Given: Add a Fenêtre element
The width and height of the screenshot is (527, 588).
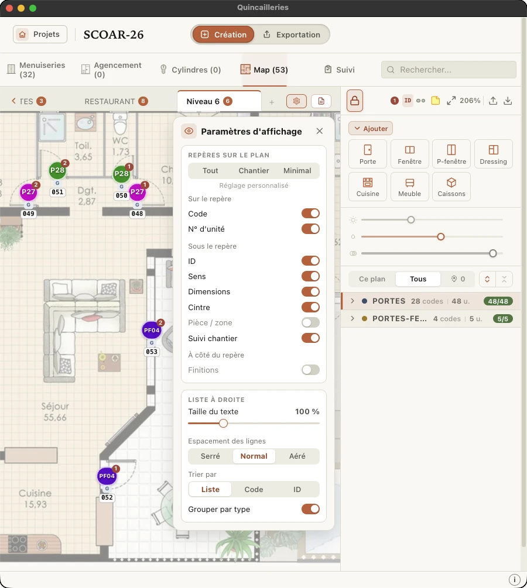Looking at the screenshot, I should (409, 154).
